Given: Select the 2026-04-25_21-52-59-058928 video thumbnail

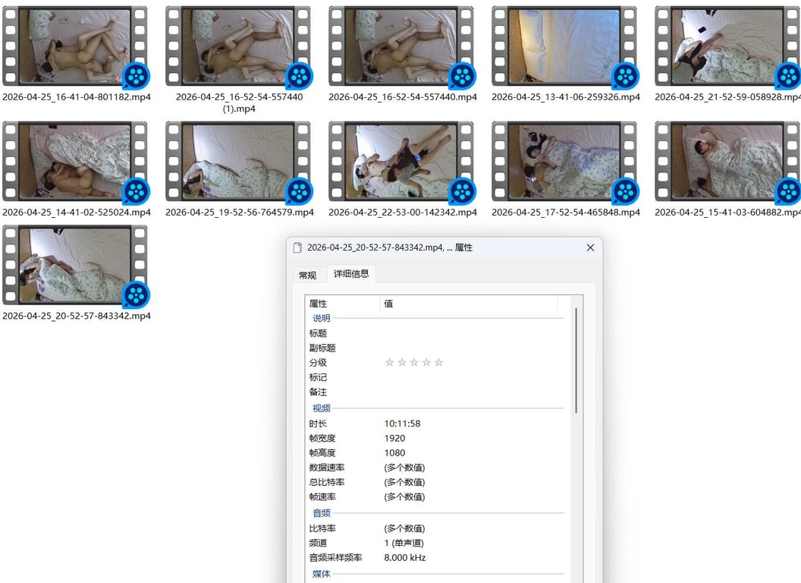Looking at the screenshot, I should (x=727, y=46).
